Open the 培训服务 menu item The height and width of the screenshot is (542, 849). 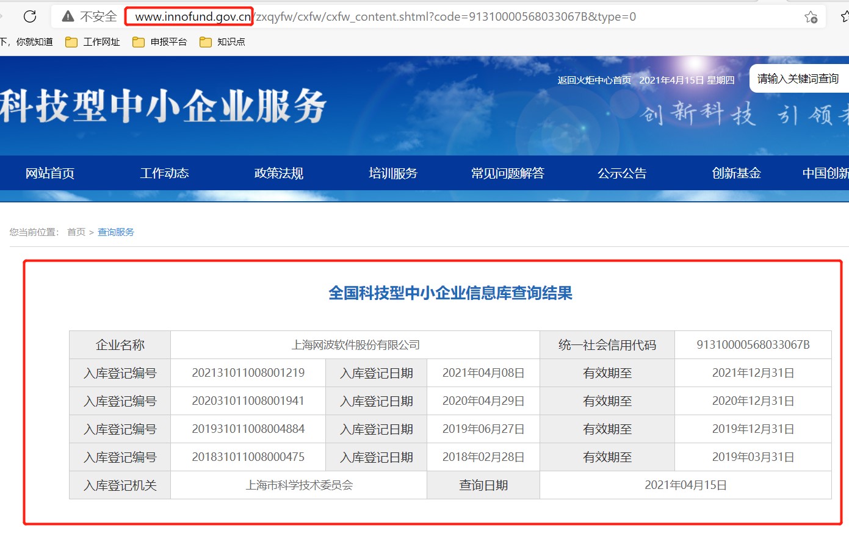tap(393, 173)
